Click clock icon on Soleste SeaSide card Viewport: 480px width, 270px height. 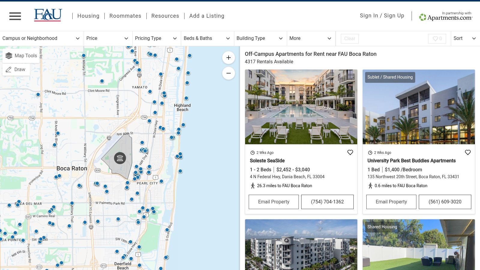click(x=253, y=153)
